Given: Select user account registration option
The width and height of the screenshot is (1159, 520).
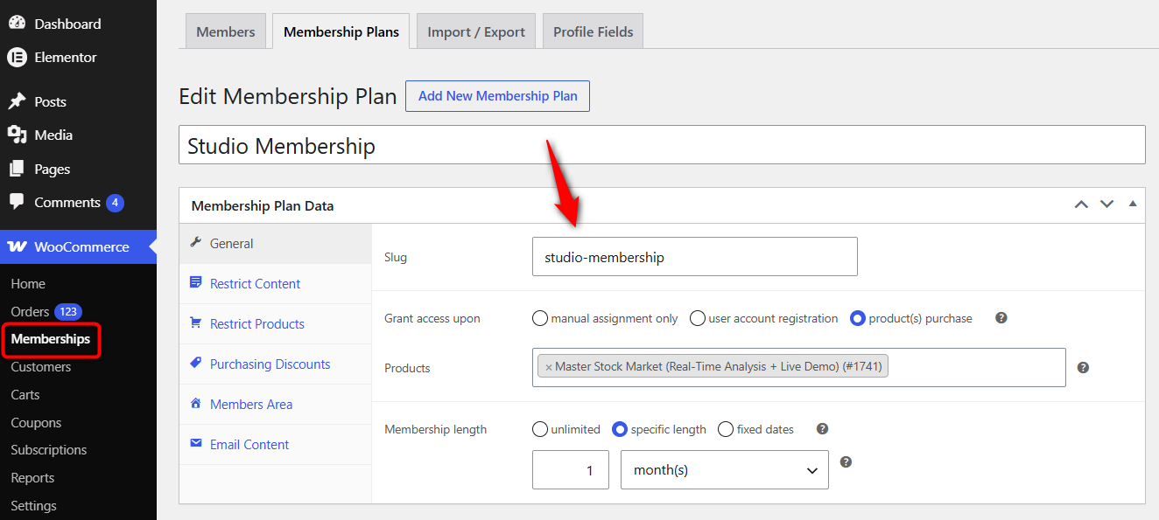Looking at the screenshot, I should pyautogui.click(x=698, y=318).
